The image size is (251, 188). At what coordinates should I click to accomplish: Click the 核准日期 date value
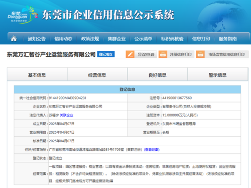(x=62, y=141)
